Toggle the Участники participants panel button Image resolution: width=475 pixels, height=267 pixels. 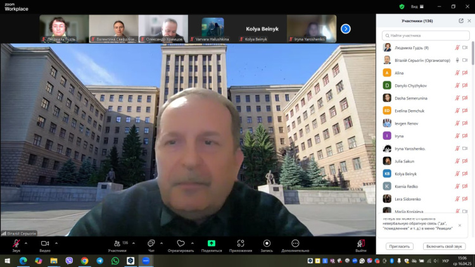coord(117,244)
